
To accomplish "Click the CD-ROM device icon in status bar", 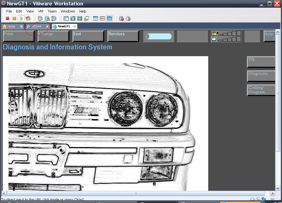I will (258, 199).
